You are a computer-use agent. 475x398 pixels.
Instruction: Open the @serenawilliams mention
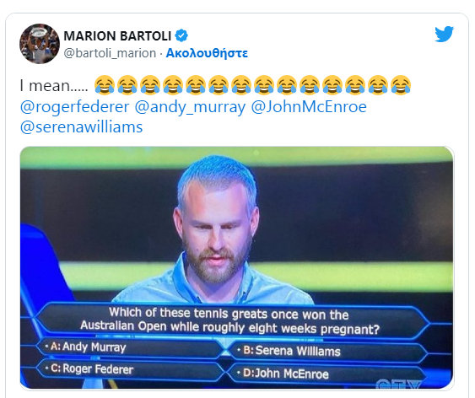click(81, 126)
